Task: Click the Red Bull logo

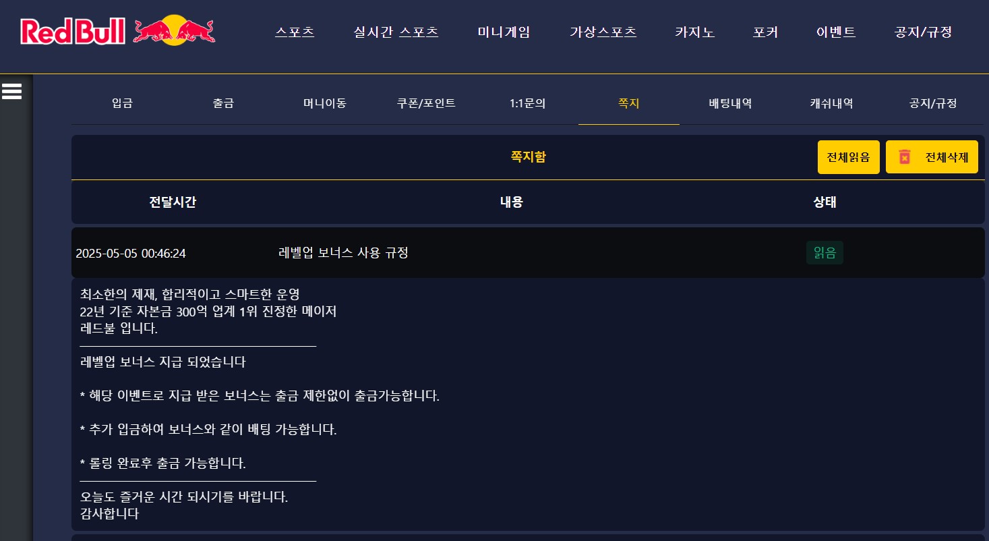Action: tap(118, 31)
